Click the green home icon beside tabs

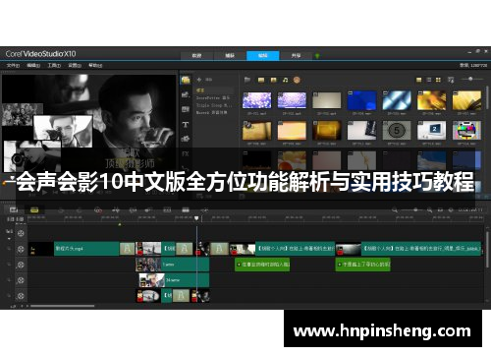click(317, 56)
